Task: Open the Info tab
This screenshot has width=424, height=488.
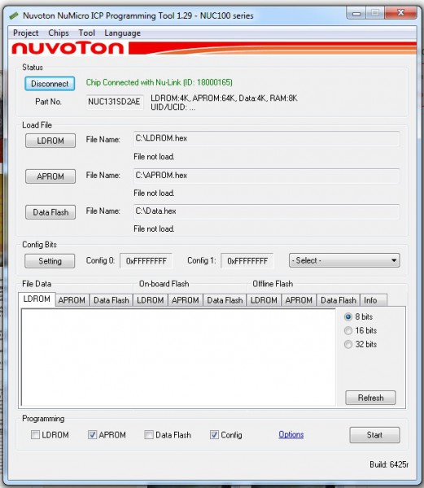Action: point(370,300)
